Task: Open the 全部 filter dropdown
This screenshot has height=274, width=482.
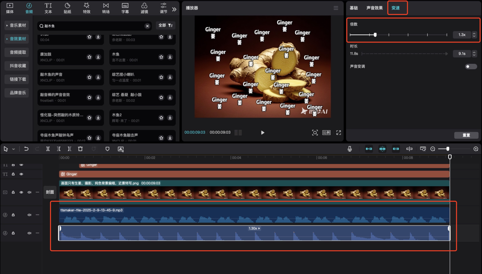Action: coord(165,26)
